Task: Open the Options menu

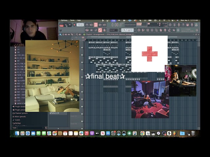Action: point(64,20)
